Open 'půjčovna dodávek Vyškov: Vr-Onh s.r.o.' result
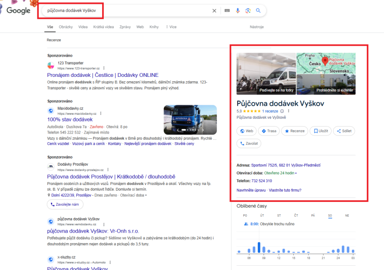The height and width of the screenshot is (270, 384). click(x=93, y=231)
